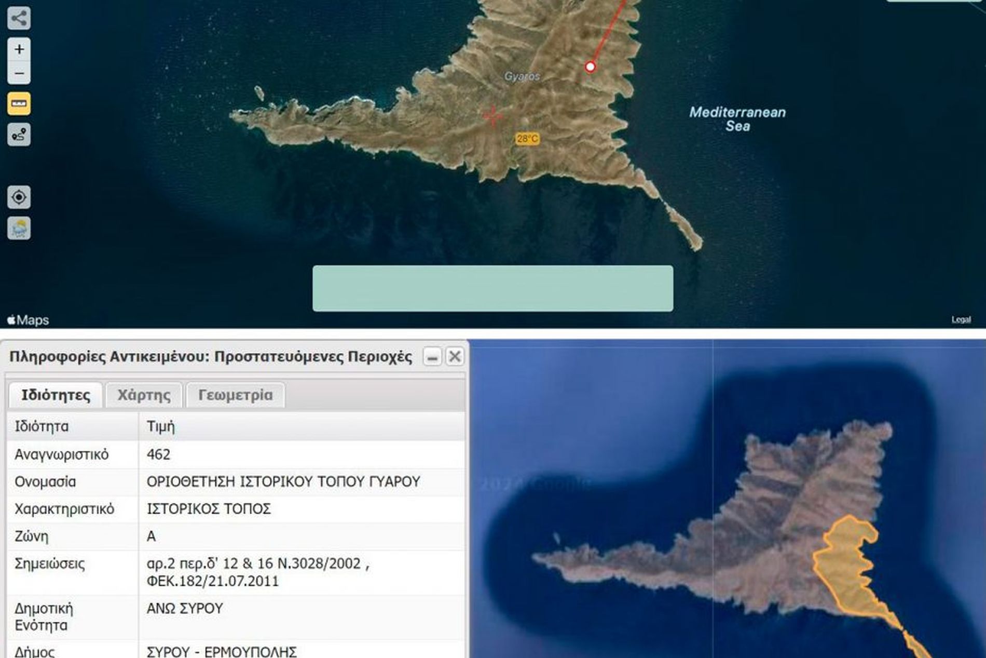Viewport: 986px width, 658px height.
Task: Click the white measurement endpoint marker
Action: [590, 66]
